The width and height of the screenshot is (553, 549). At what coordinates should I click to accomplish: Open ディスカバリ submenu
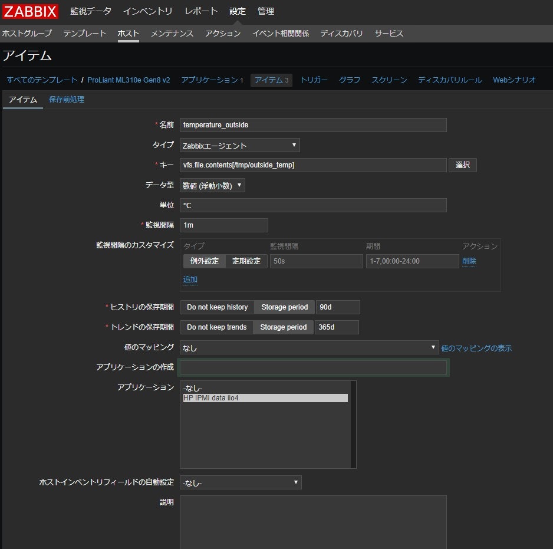[341, 34]
